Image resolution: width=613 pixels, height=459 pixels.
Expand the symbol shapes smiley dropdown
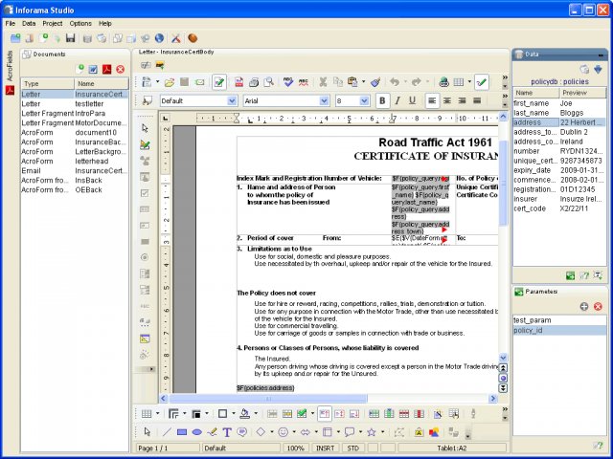(294, 432)
